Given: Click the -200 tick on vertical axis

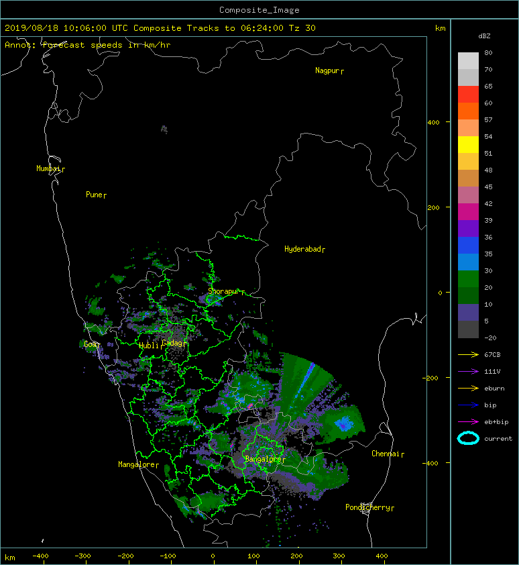Looking at the screenshot, I should coord(430,378).
